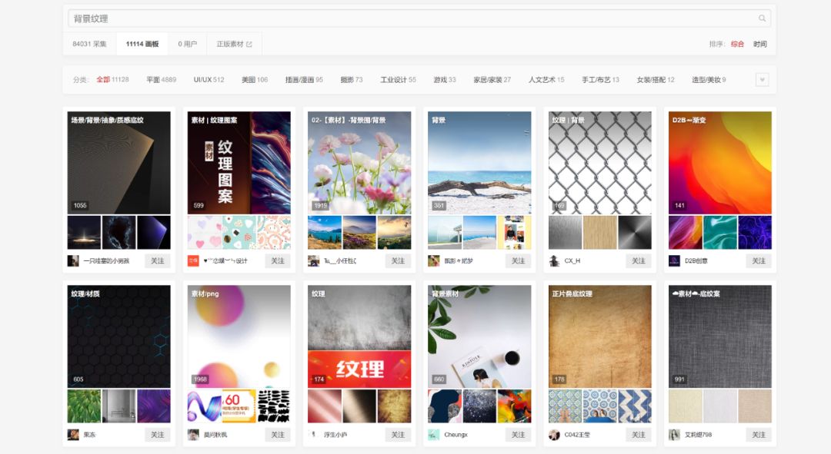Image resolution: width=831 pixels, height=454 pixels.
Task: Open the D2B～渐变 board cover
Action: click(720, 162)
